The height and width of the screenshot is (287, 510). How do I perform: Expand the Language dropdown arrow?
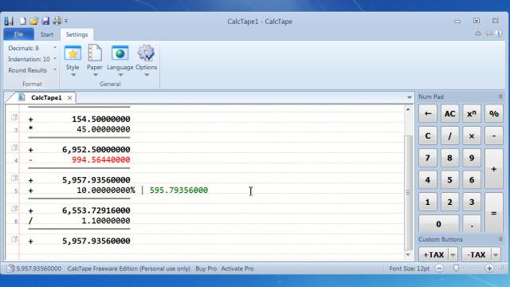120,75
